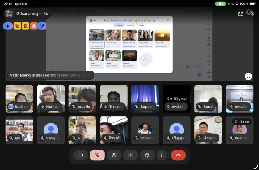The image size is (259, 170).
Task: Show the 152 more participants
Action: click(241, 122)
